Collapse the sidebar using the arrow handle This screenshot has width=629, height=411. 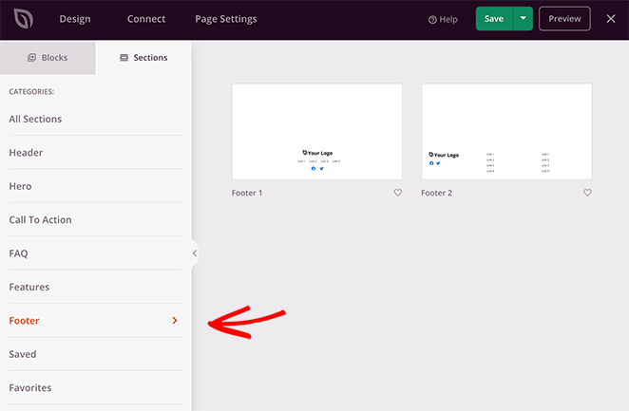[195, 253]
